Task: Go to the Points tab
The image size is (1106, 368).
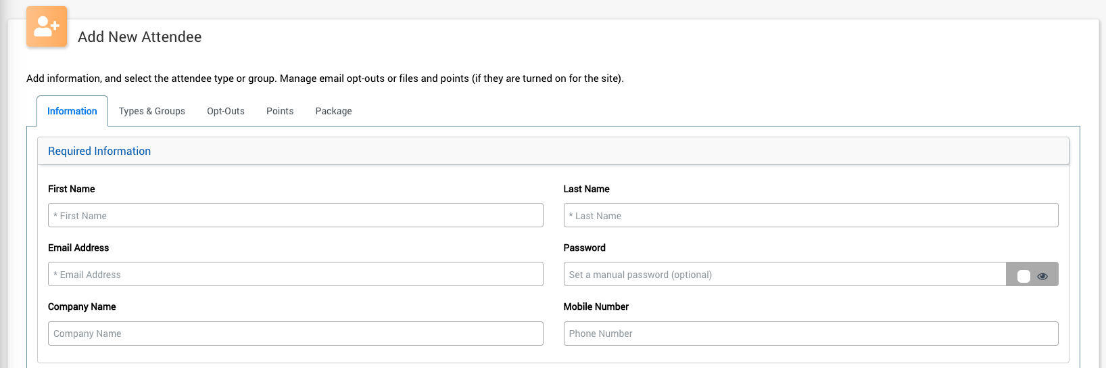Action: [x=280, y=112]
